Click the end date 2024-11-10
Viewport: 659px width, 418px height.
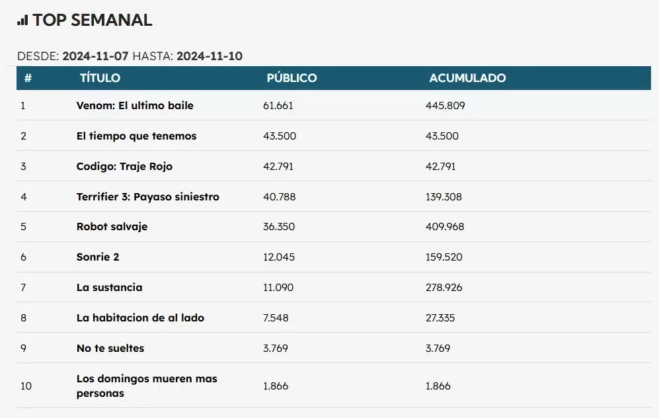click(210, 56)
